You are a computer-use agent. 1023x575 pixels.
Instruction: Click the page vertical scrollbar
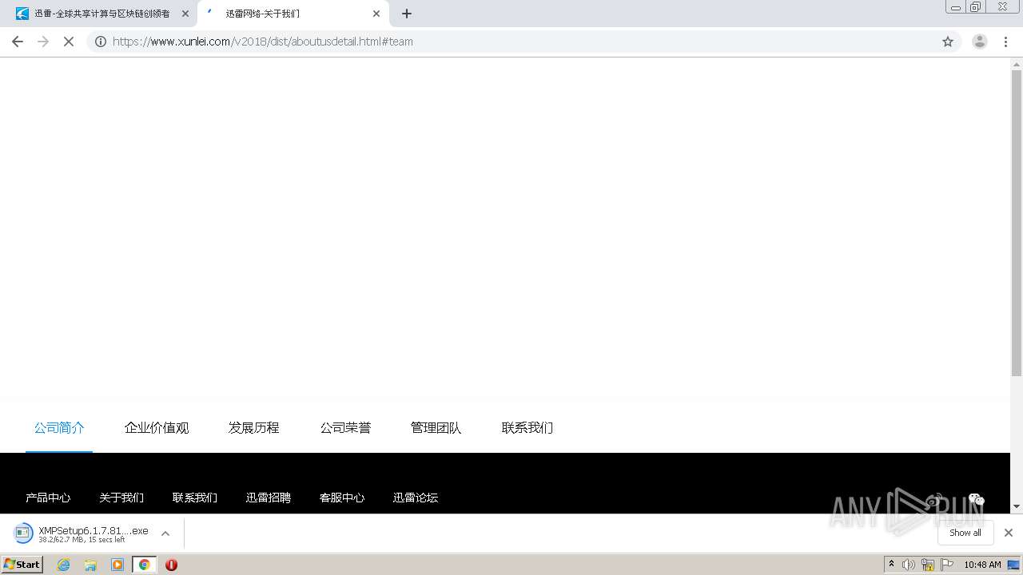[1017, 224]
